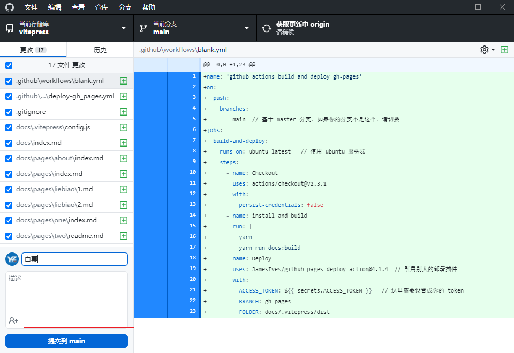Uncheck docs\index.md checkbox

coord(9,143)
